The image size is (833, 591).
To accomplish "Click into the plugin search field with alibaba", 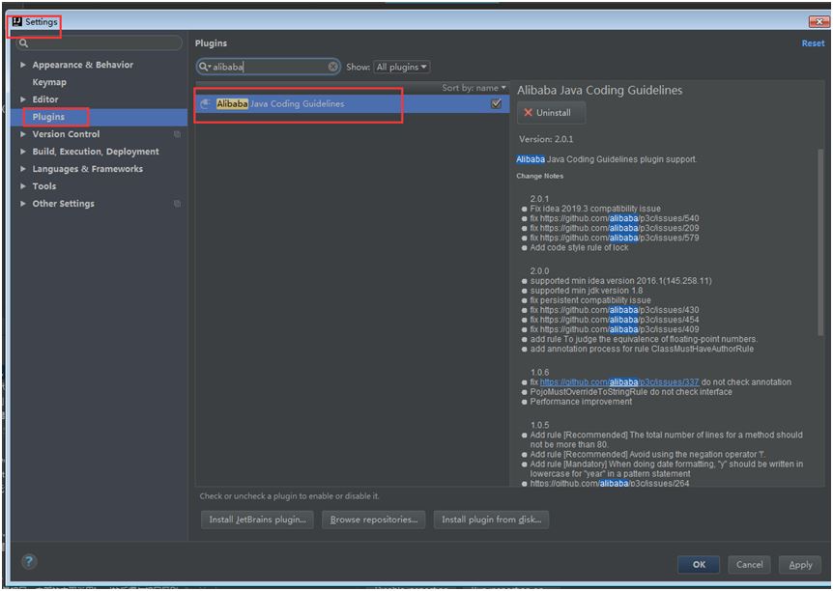I will (x=269, y=67).
